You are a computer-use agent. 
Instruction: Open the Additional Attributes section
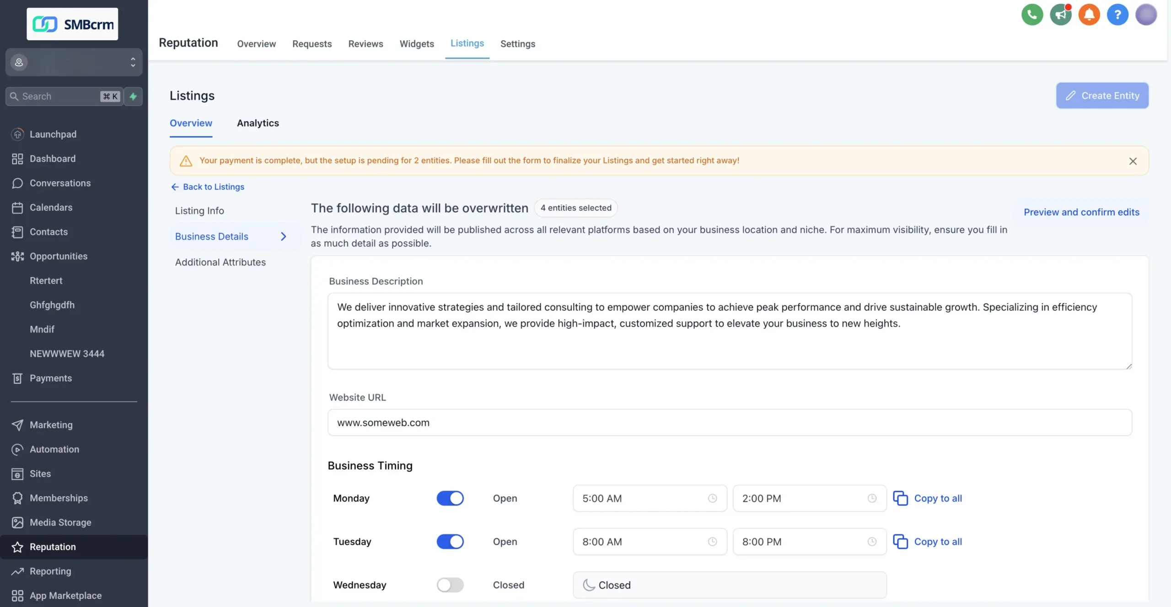click(x=220, y=263)
